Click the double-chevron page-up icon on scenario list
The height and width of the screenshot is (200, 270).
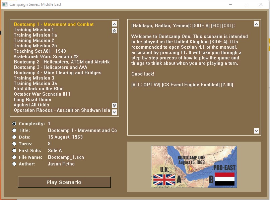[x=115, y=30]
